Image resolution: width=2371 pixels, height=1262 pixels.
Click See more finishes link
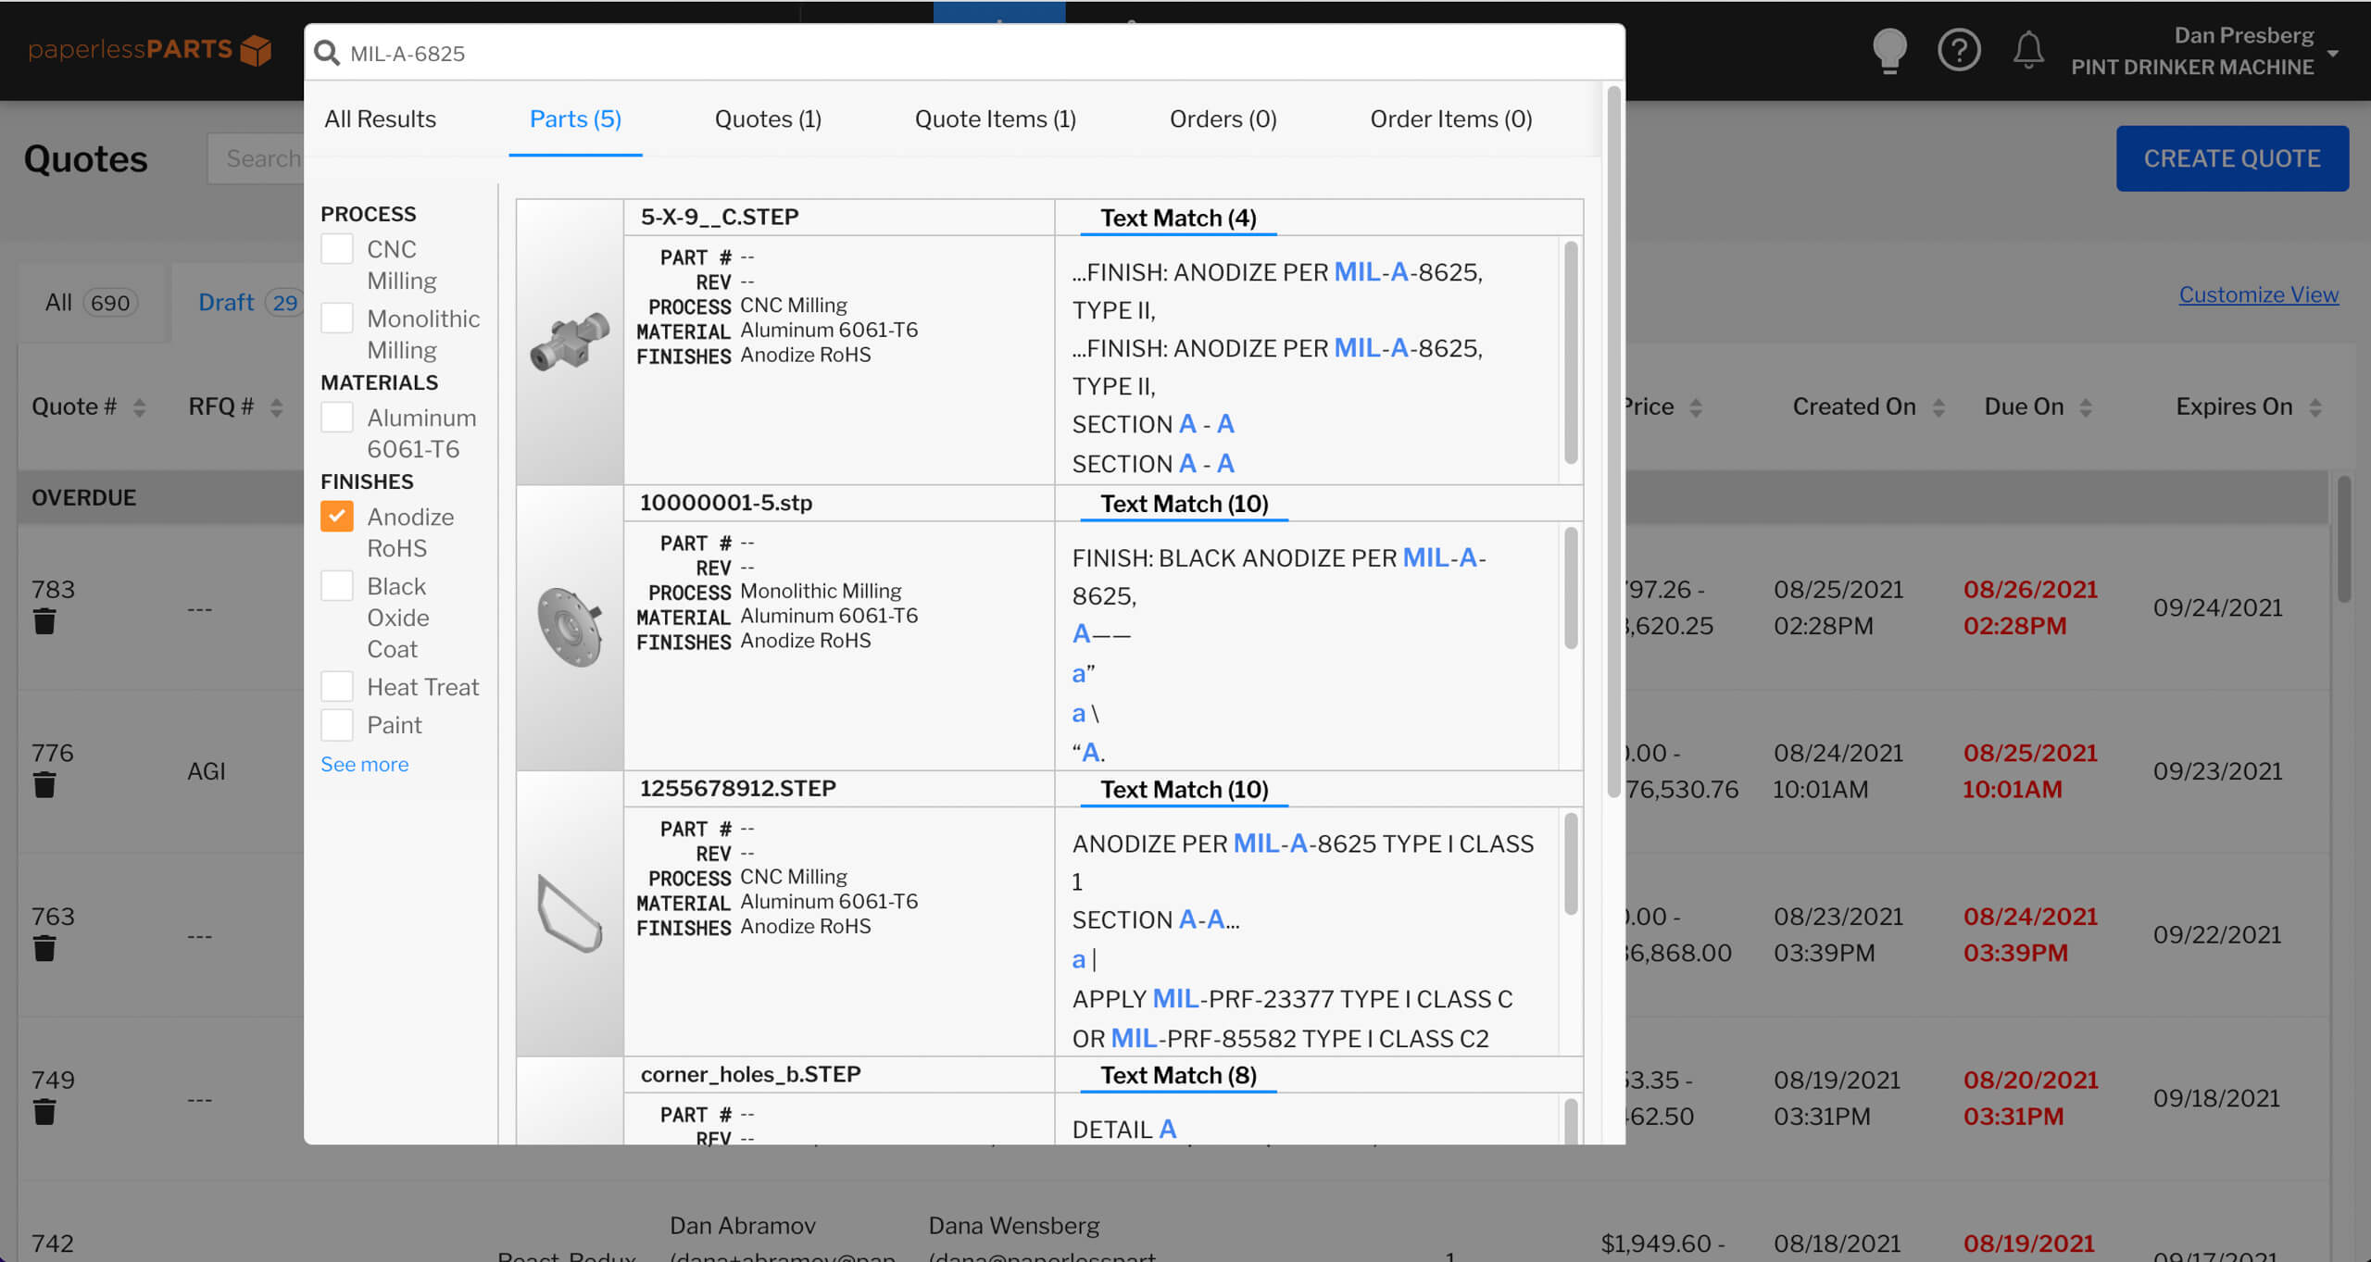364,765
